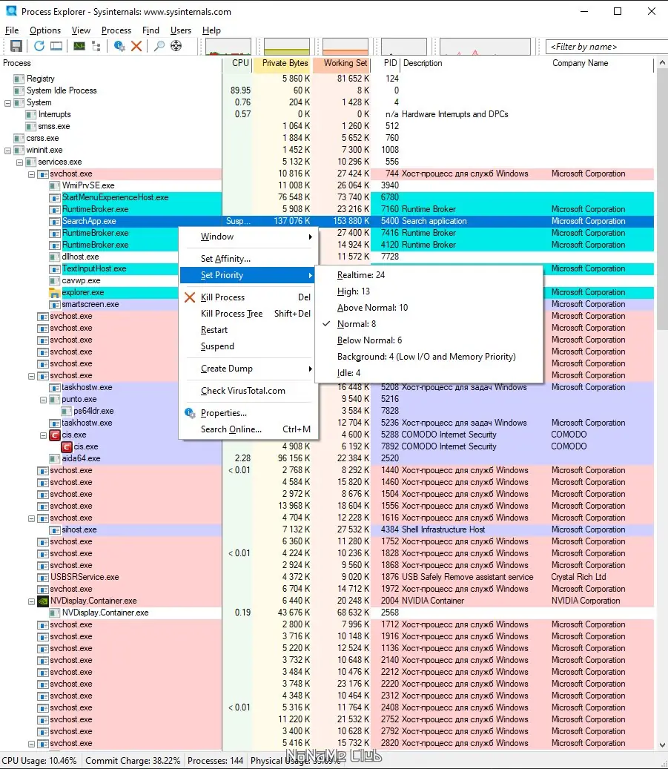Screen dimensions: 668x769
Task: Click the icon of child cis.exe PID 7892
Action: (66, 446)
